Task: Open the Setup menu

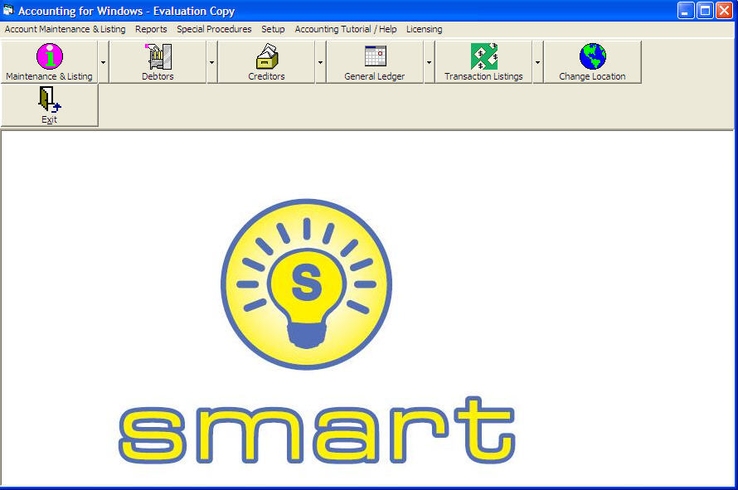Action: (273, 29)
